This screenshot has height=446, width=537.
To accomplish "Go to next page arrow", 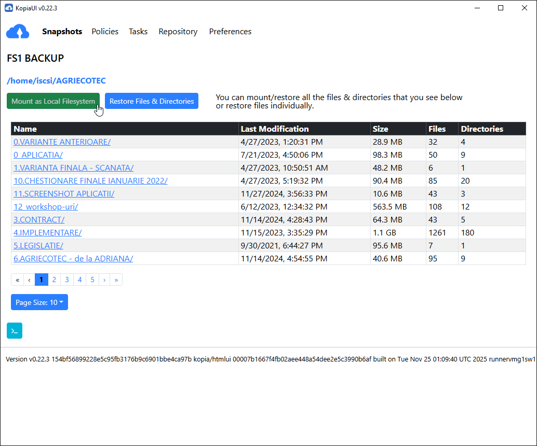I will pyautogui.click(x=104, y=280).
